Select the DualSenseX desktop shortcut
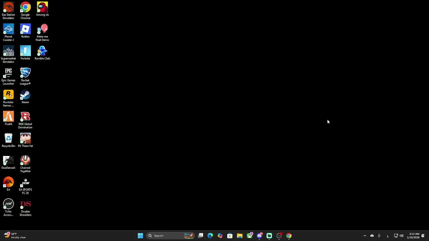 [8, 162]
